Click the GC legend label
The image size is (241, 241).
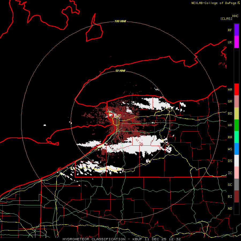[x=230, y=185]
